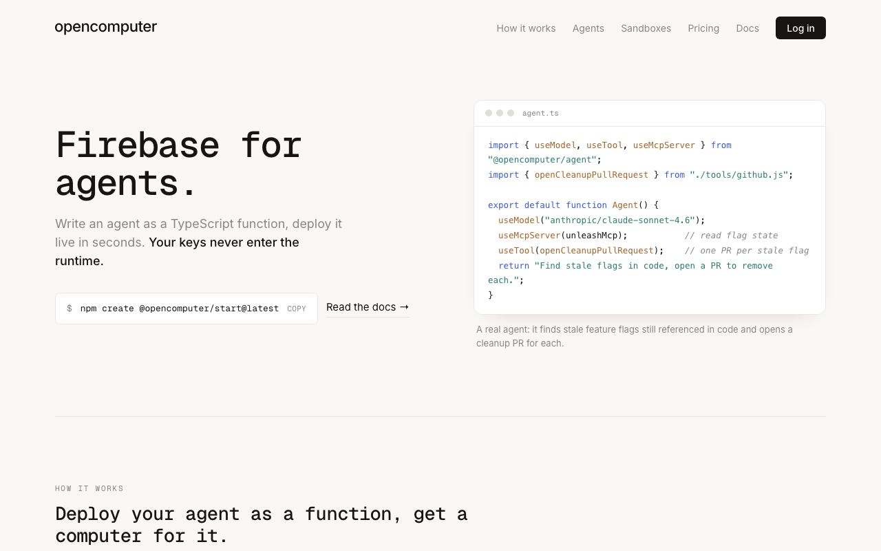Viewport: 881px width, 551px height.
Task: Click the useModel anthropic/claude-sonnet-4.6 code line
Action: click(602, 220)
